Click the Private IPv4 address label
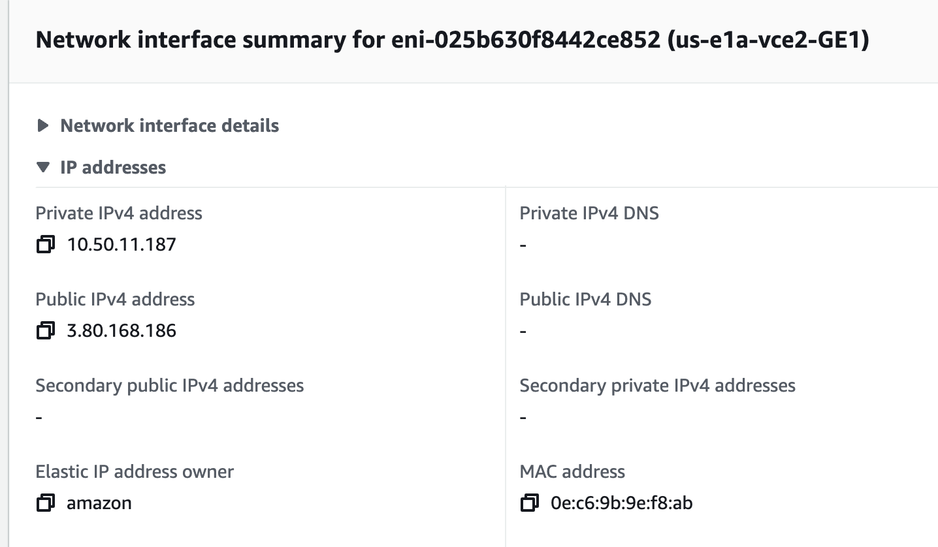Screen dimensions: 938x547 point(119,213)
